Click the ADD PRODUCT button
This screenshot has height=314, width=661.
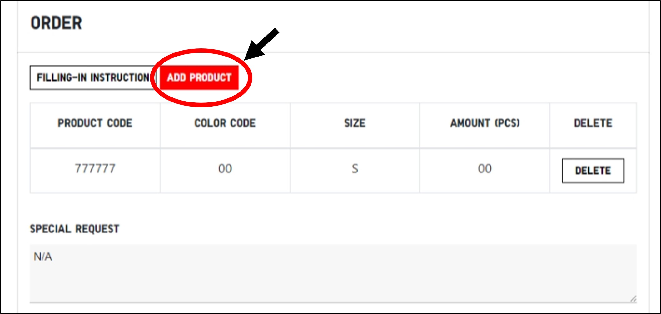click(199, 77)
